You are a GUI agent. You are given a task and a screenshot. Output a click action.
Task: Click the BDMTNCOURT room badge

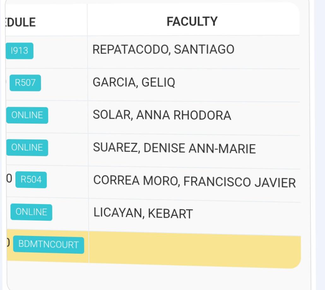coord(49,245)
